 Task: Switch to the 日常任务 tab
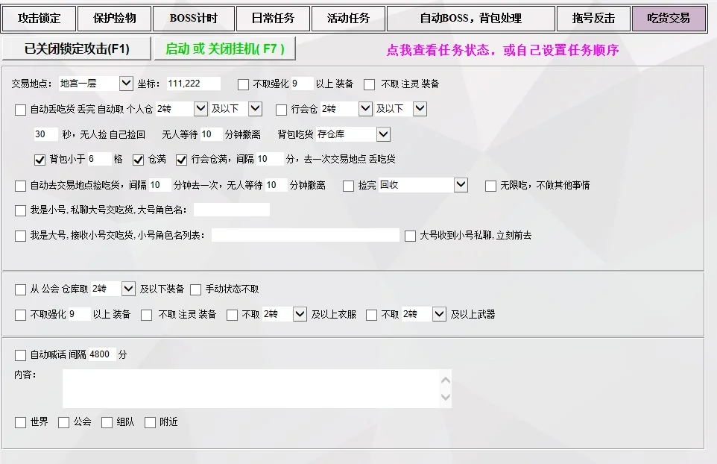[273, 18]
